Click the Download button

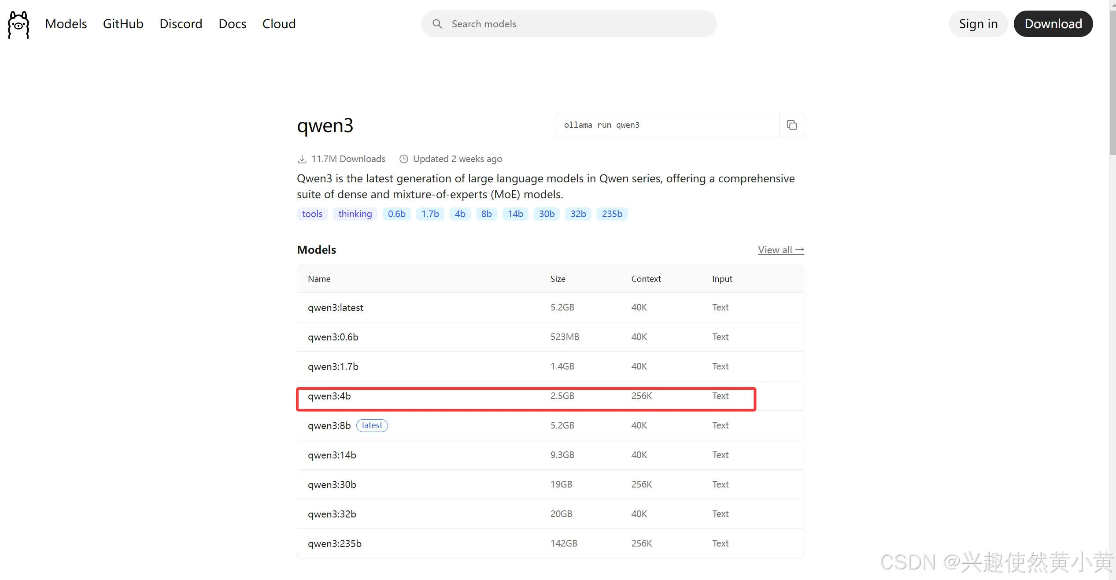coord(1053,24)
